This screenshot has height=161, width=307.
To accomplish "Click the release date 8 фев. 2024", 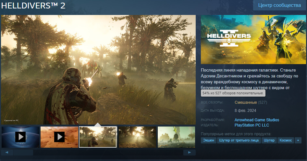I will coord(245,111).
